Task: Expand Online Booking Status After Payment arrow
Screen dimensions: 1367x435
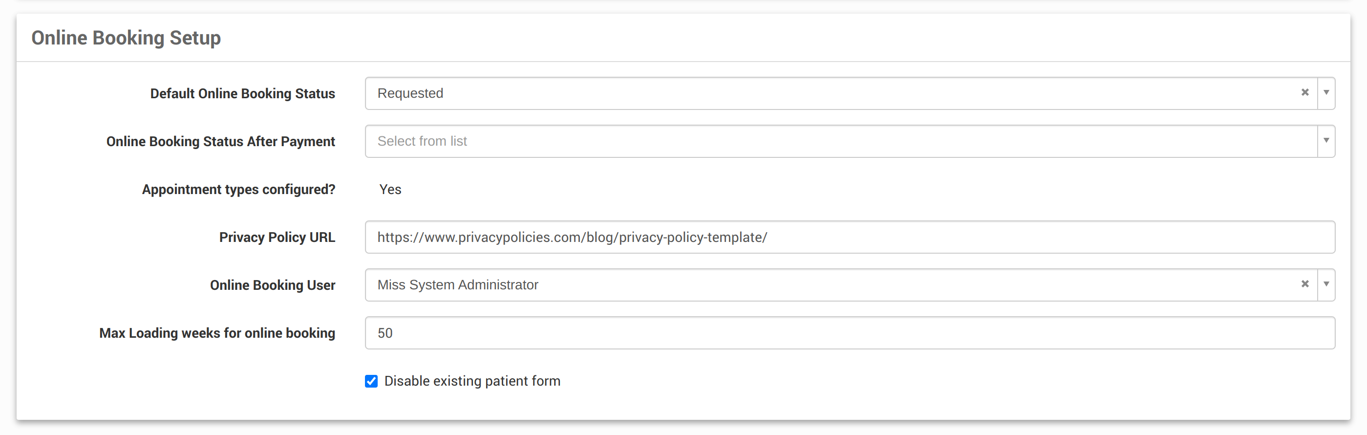Action: click(1326, 141)
